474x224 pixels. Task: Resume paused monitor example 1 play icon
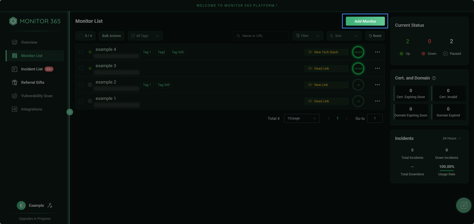(x=90, y=101)
